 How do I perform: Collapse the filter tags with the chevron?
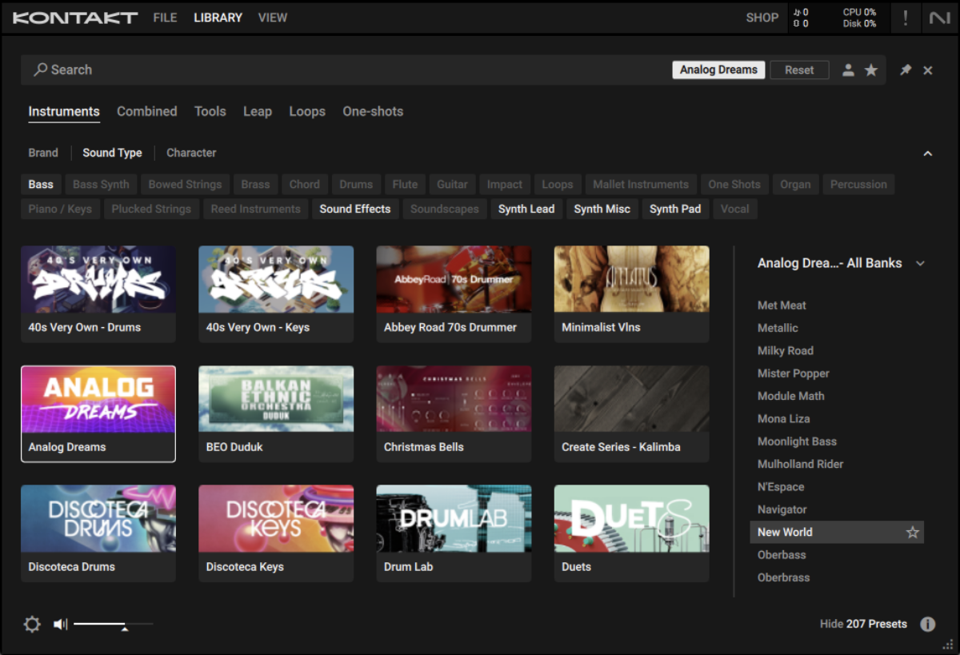(x=928, y=154)
